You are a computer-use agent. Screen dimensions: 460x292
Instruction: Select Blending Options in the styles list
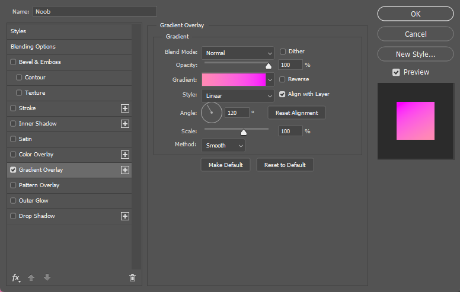33,47
